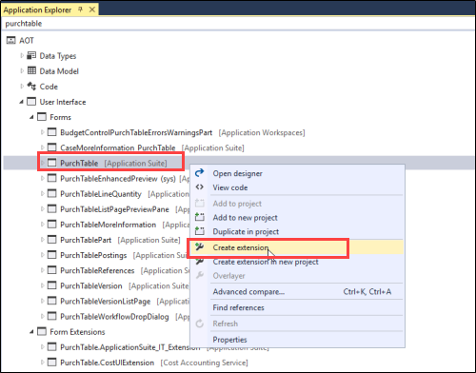This screenshot has width=476, height=373.
Task: Click the PurchTablePart form icon
Action: pyautogui.click(x=51, y=240)
